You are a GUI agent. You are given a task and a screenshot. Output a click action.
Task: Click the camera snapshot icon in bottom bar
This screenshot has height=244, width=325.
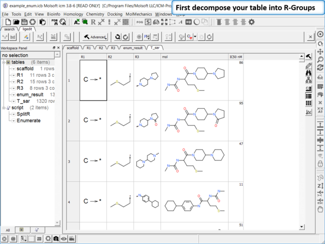(55, 239)
